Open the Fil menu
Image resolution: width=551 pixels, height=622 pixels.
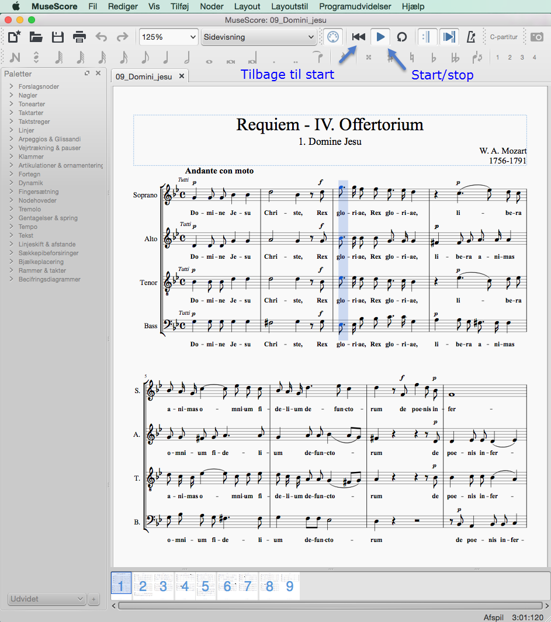[93, 6]
